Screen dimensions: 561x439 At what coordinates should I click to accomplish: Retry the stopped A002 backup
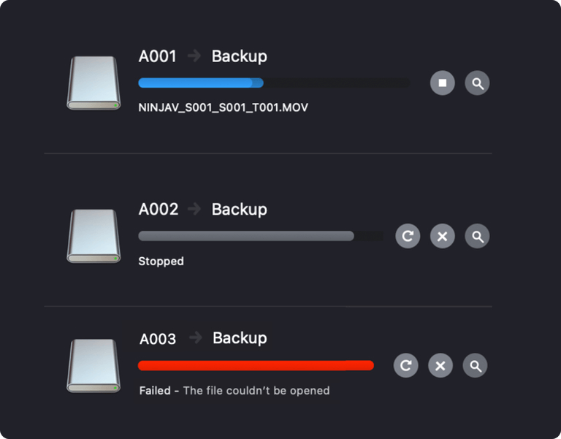[x=408, y=236]
